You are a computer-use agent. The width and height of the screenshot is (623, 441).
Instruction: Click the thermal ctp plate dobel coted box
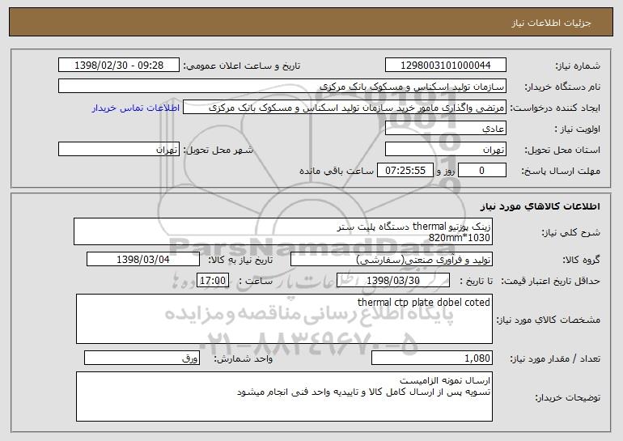pyautogui.click(x=284, y=319)
